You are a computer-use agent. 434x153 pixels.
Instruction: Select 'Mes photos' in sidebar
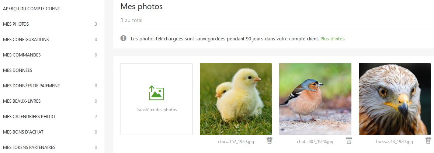[50, 24]
